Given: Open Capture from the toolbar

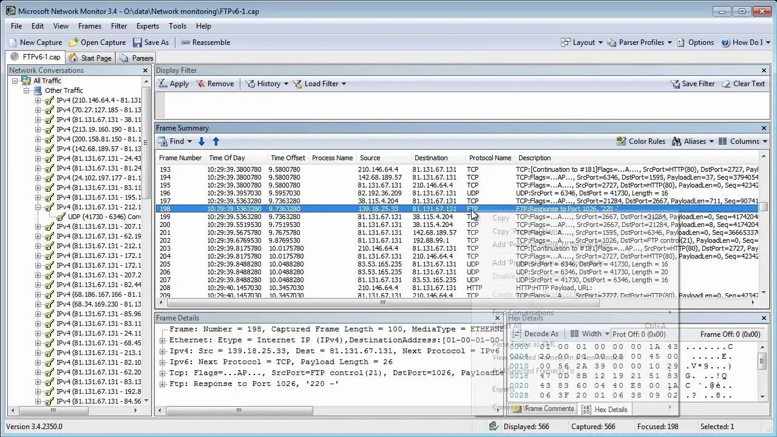Looking at the screenshot, I should click(x=97, y=42).
